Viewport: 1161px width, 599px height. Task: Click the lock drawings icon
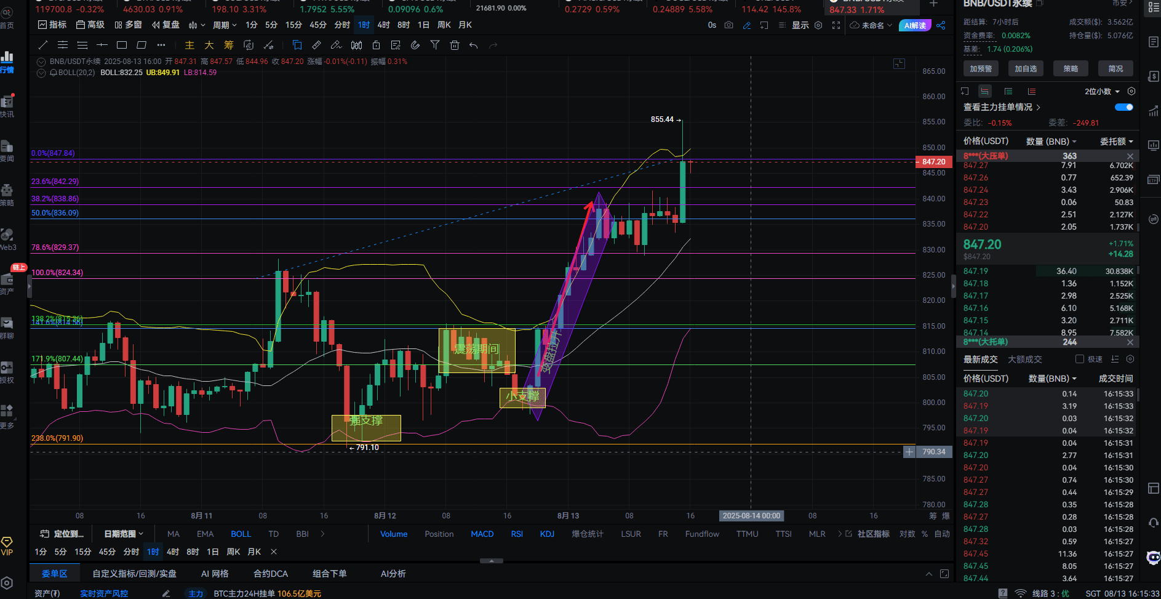pos(376,45)
